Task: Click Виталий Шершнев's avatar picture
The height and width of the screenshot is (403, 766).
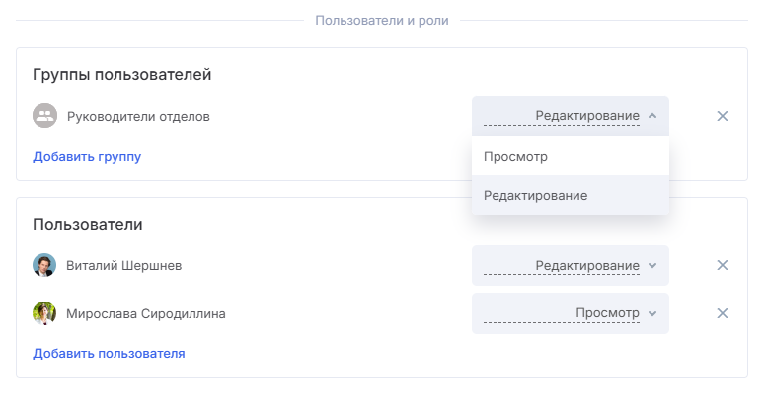Action: point(44,265)
